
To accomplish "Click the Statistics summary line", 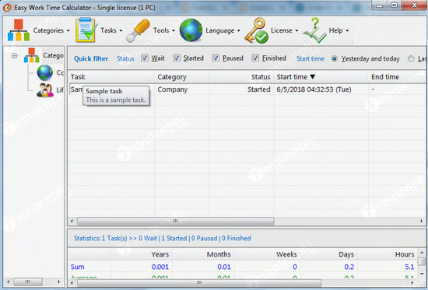I will pyautogui.click(x=163, y=238).
